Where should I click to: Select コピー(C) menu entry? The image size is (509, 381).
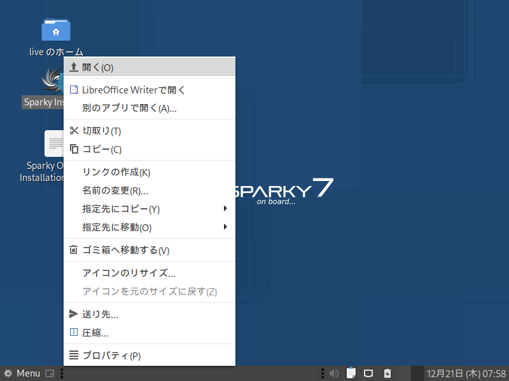150,149
